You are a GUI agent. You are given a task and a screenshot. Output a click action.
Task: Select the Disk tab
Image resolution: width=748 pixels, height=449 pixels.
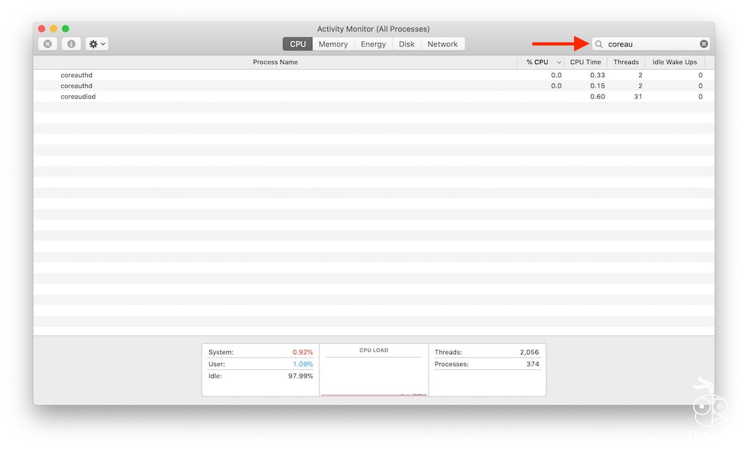coord(406,44)
